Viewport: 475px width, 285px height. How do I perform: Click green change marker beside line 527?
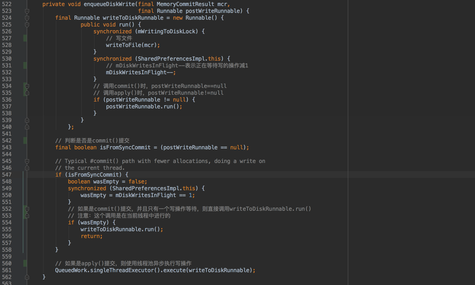[25, 38]
